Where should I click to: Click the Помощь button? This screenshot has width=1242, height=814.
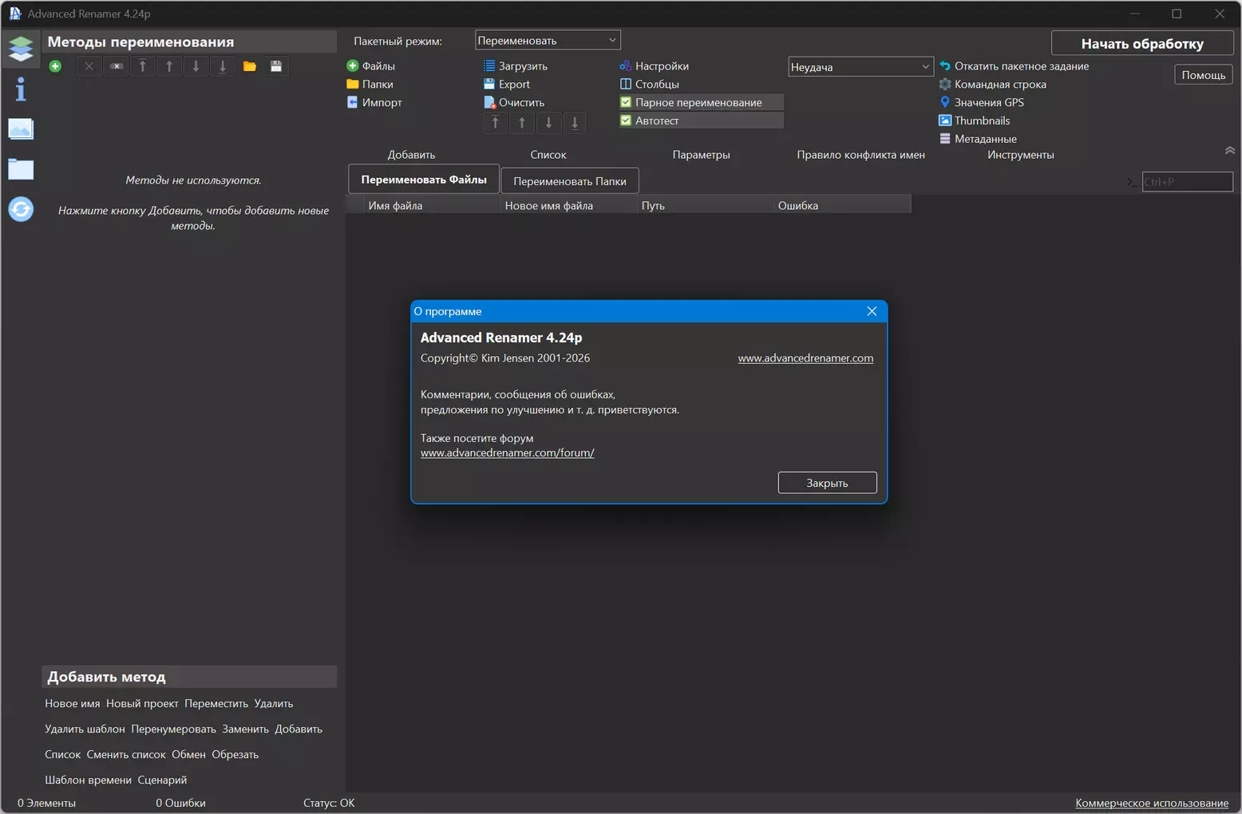pyautogui.click(x=1204, y=75)
